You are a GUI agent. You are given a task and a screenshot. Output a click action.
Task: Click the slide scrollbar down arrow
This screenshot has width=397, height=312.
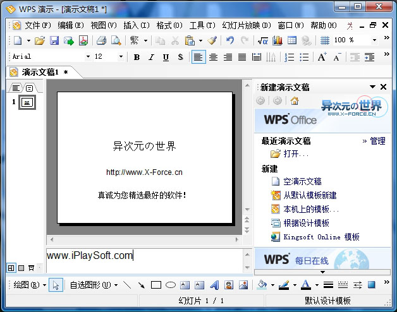247,210
